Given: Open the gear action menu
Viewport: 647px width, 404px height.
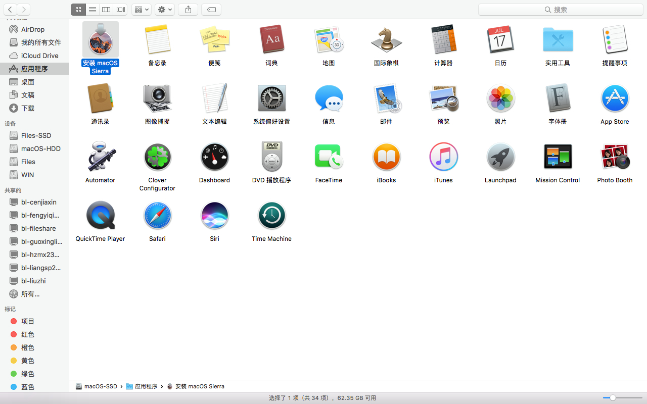Looking at the screenshot, I should 164,10.
